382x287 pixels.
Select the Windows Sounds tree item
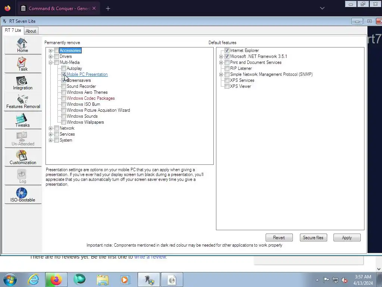(82, 116)
